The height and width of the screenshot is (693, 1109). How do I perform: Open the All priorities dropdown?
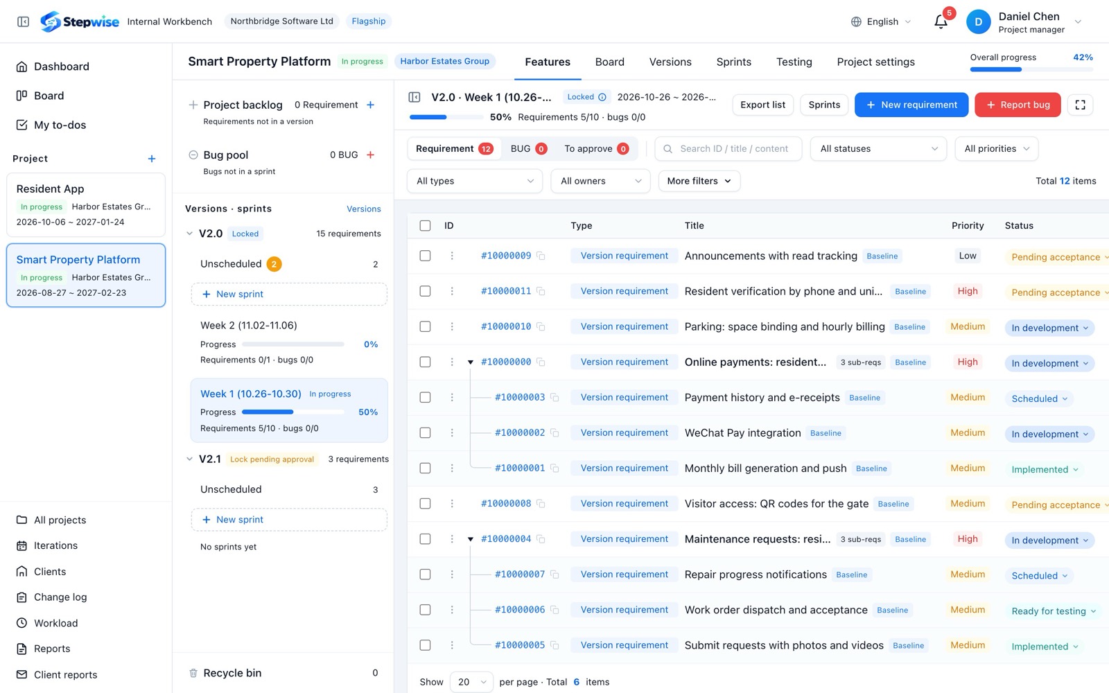tap(997, 148)
